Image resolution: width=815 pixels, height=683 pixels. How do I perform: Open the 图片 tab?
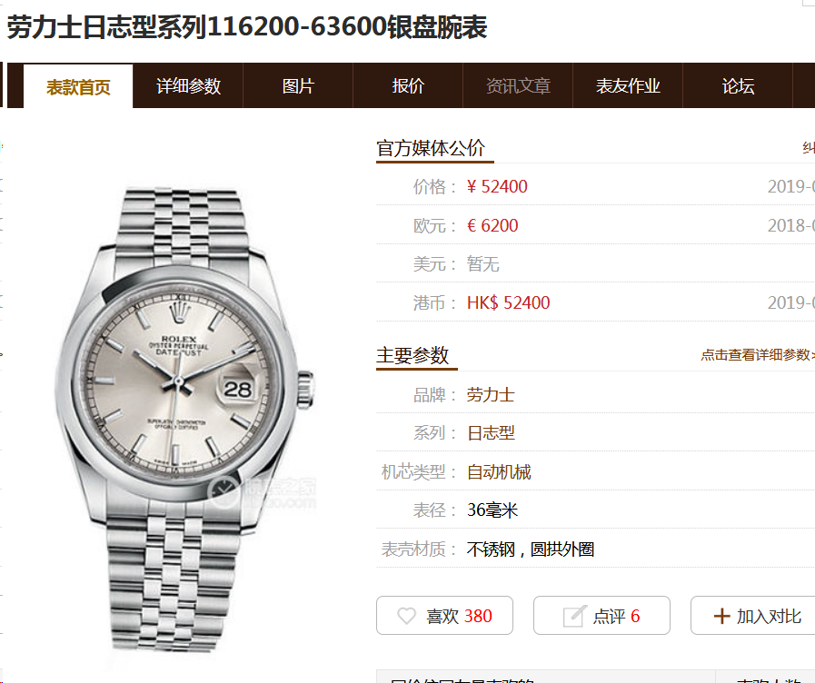[x=298, y=85]
